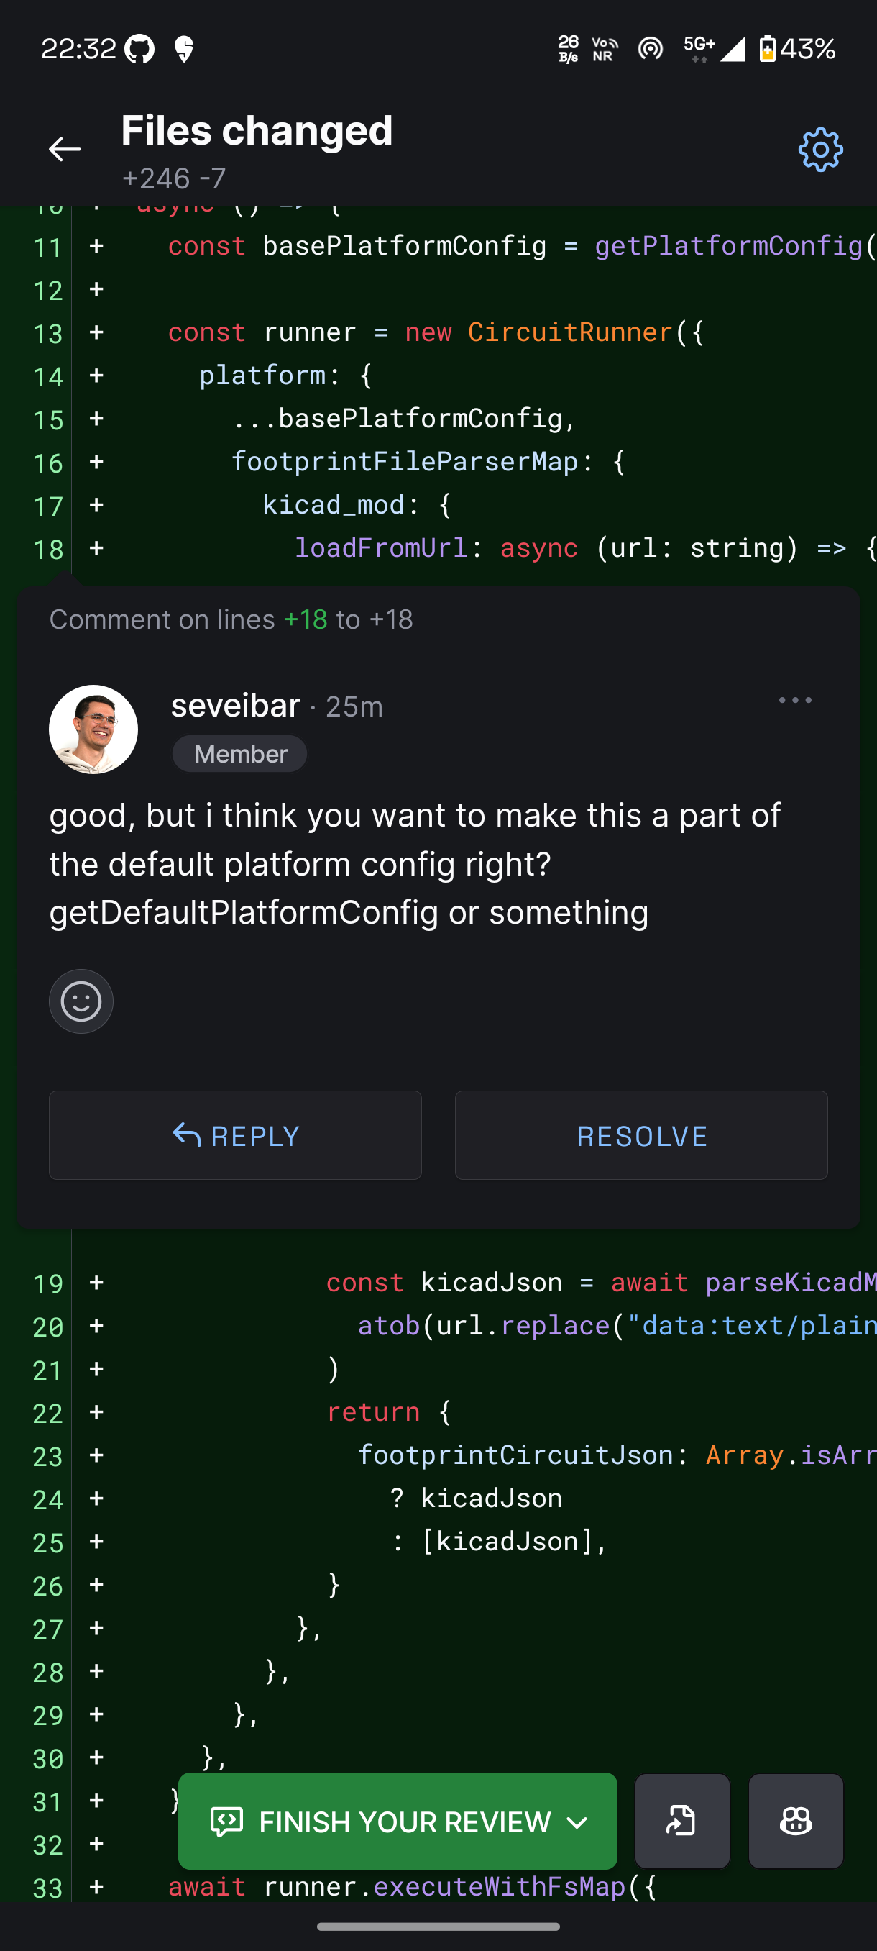The image size is (877, 1951).
Task: Open the seveibar username profile link
Action: click(x=235, y=706)
